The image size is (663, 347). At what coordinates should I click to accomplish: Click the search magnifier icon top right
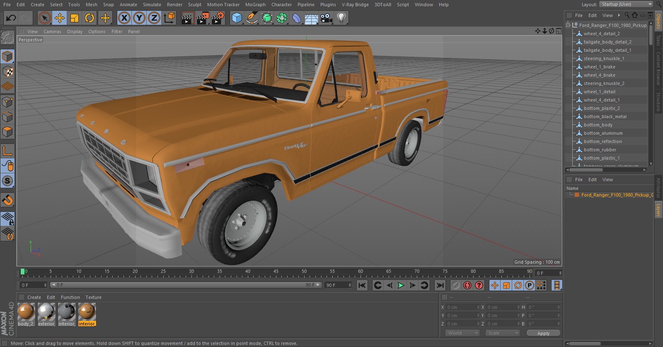pos(658,4)
